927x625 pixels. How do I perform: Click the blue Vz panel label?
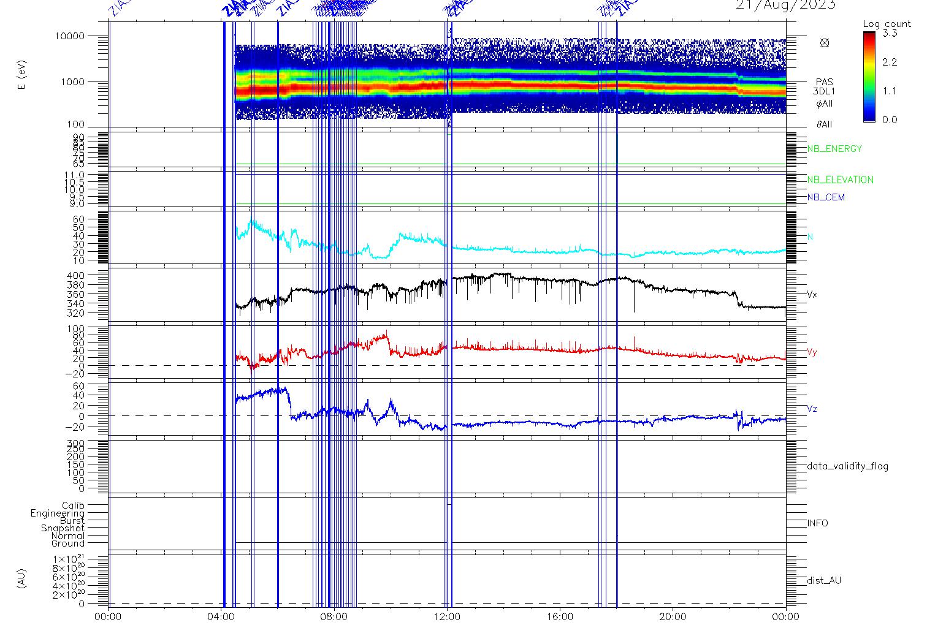pyautogui.click(x=812, y=409)
